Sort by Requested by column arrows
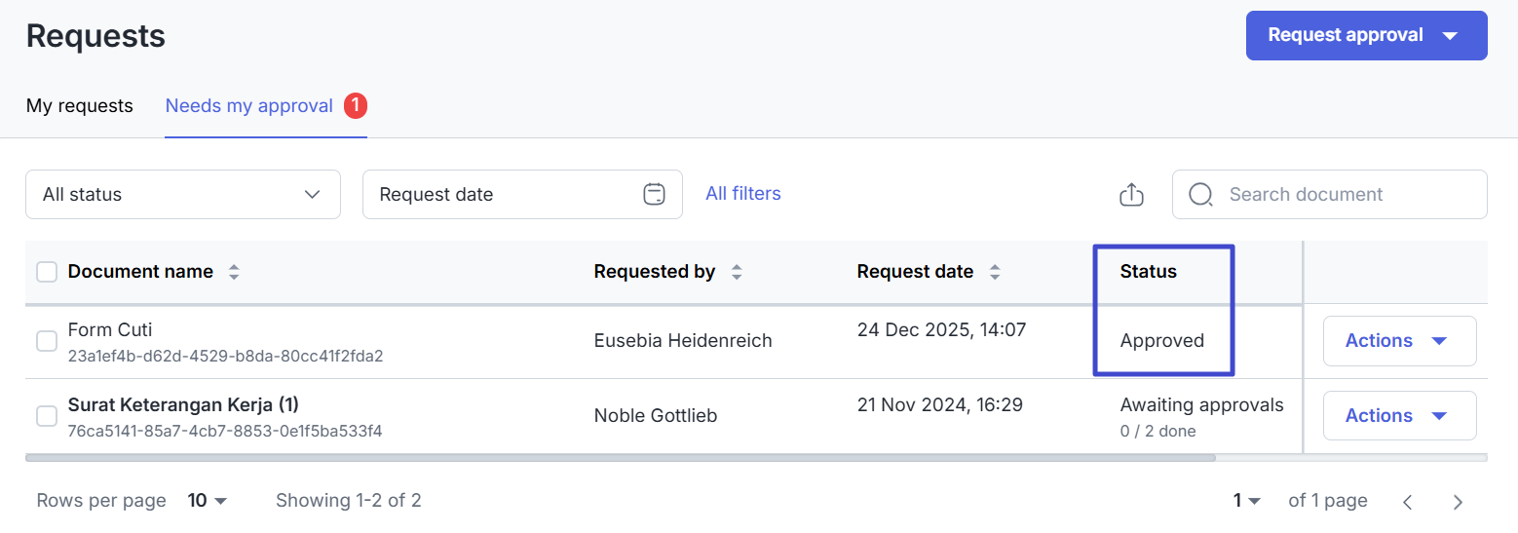1518x533 pixels. coord(737,273)
